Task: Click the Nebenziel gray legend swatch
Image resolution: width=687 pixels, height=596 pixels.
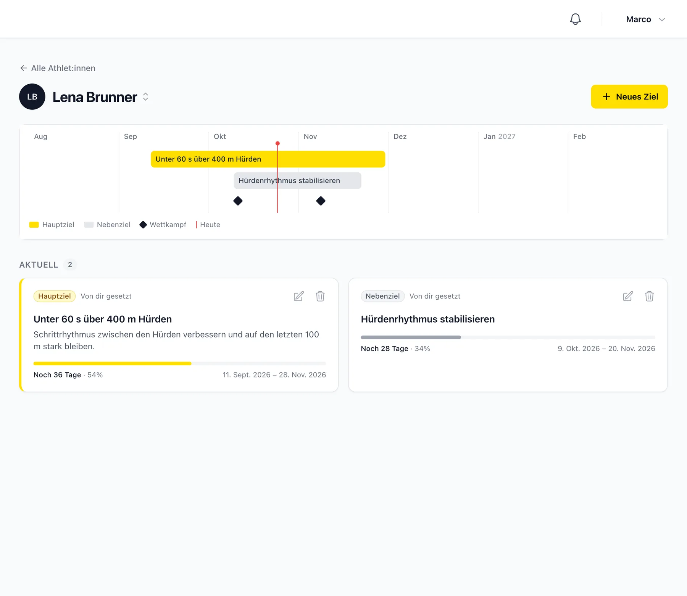Action: coord(89,225)
